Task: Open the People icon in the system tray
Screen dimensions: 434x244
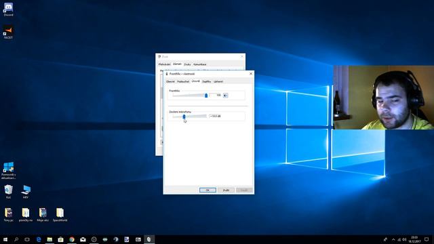Action: pyautogui.click(x=385, y=239)
